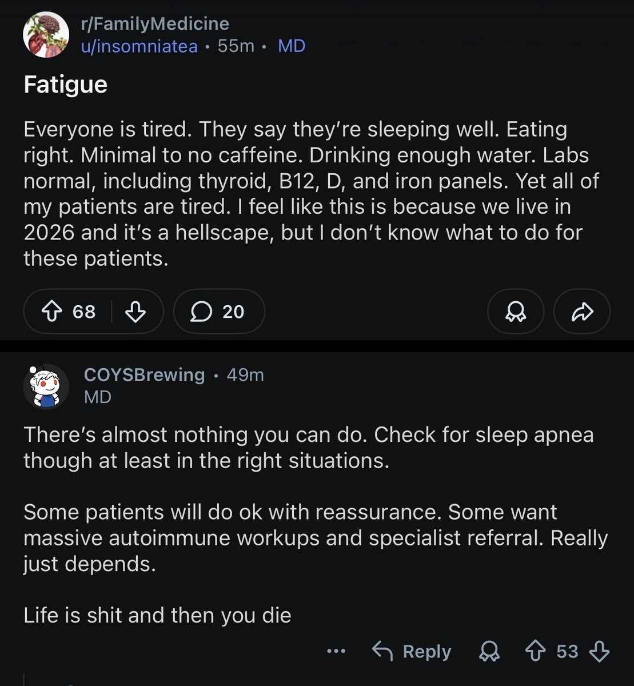The height and width of the screenshot is (686, 634).
Task: Downvote the Fatigue post
Action: click(x=135, y=312)
